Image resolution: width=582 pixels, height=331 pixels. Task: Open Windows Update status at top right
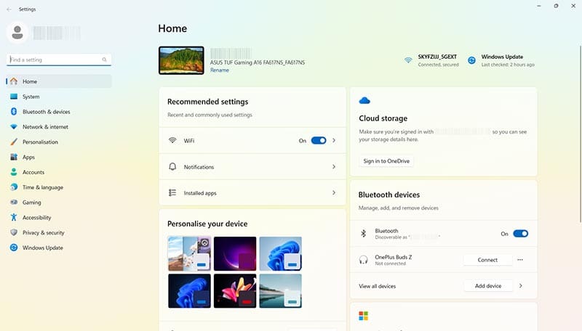pos(501,60)
